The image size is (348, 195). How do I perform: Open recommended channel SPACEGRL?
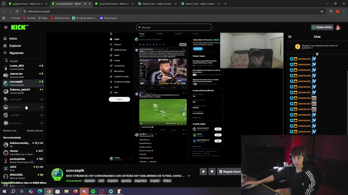point(23,176)
